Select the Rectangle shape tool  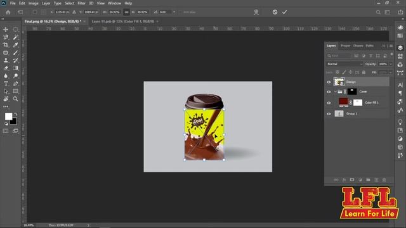(15, 91)
